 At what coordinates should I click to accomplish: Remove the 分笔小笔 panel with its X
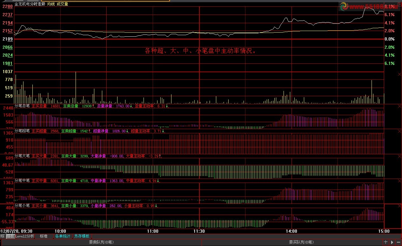pos(399,205)
